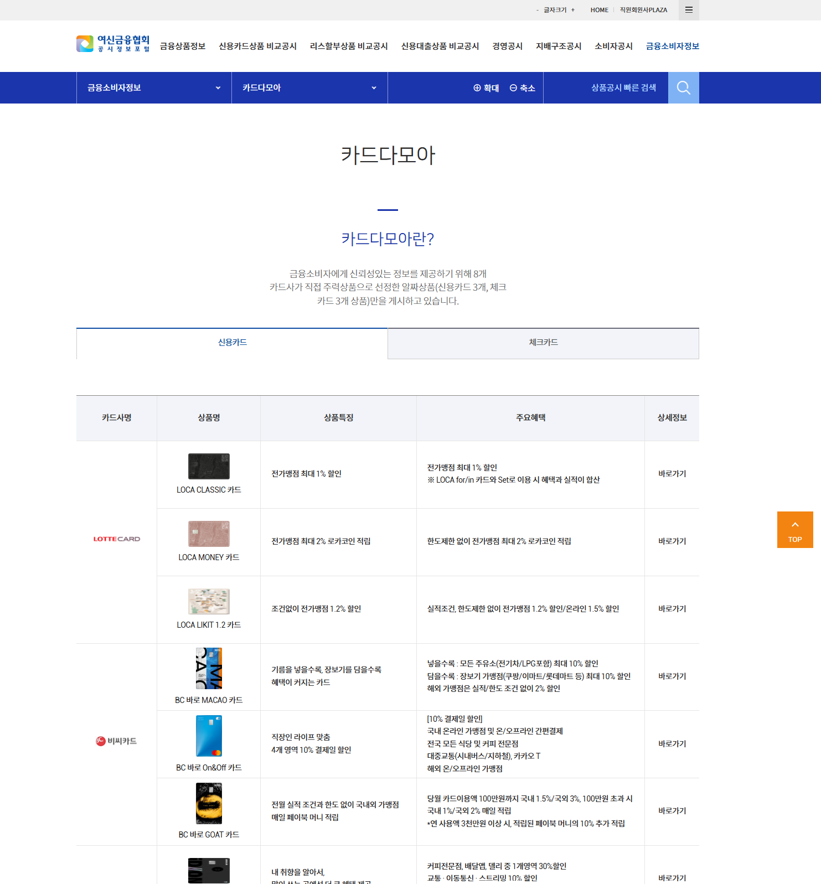Click the 비씨카드 company logo
The image size is (821, 884).
pos(116,741)
